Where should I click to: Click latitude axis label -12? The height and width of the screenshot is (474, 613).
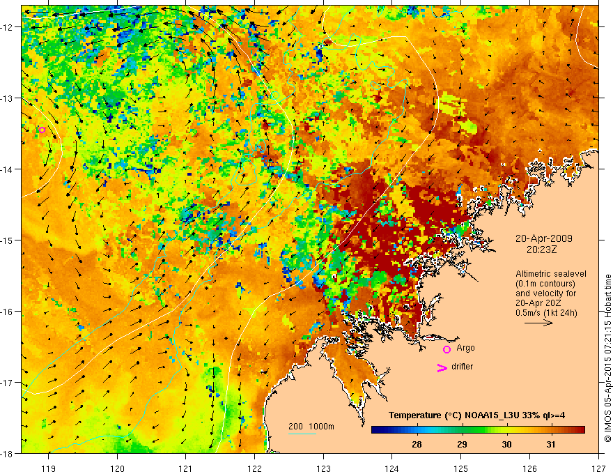(x=7, y=27)
